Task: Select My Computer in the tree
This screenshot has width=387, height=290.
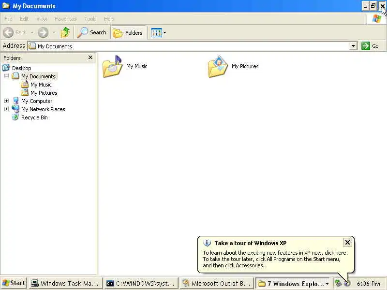Action: (x=37, y=101)
